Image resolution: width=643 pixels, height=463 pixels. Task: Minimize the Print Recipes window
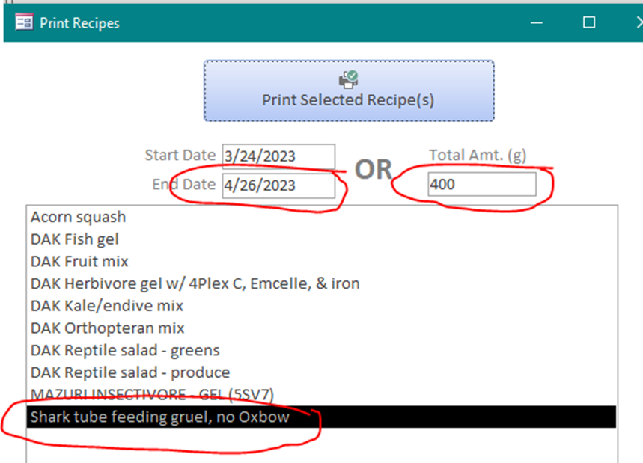(537, 22)
